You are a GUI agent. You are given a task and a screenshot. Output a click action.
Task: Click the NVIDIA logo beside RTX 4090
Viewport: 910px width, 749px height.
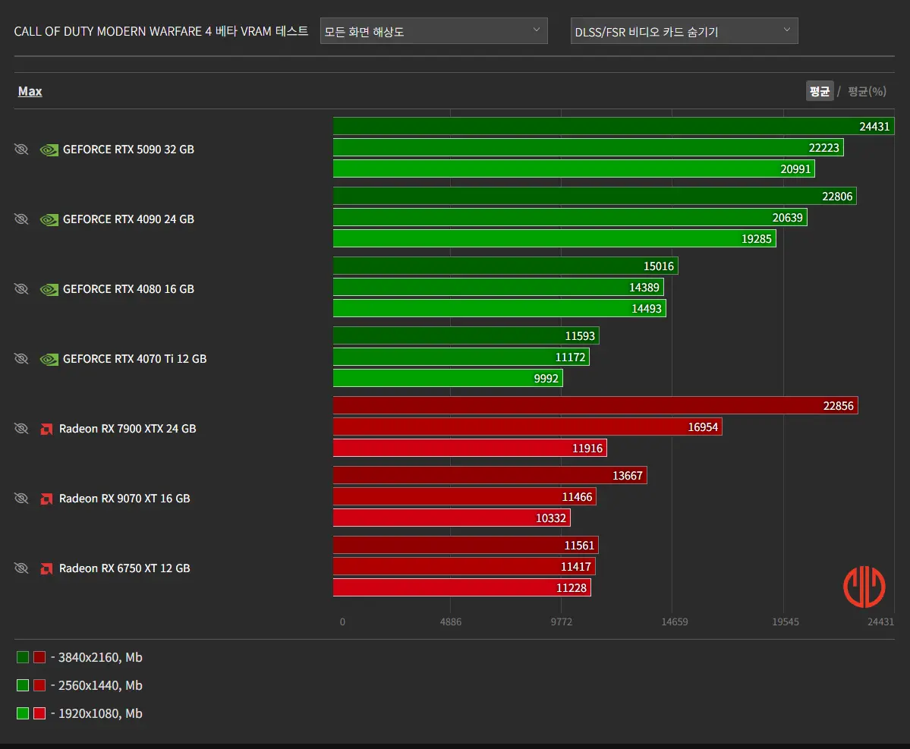[49, 220]
